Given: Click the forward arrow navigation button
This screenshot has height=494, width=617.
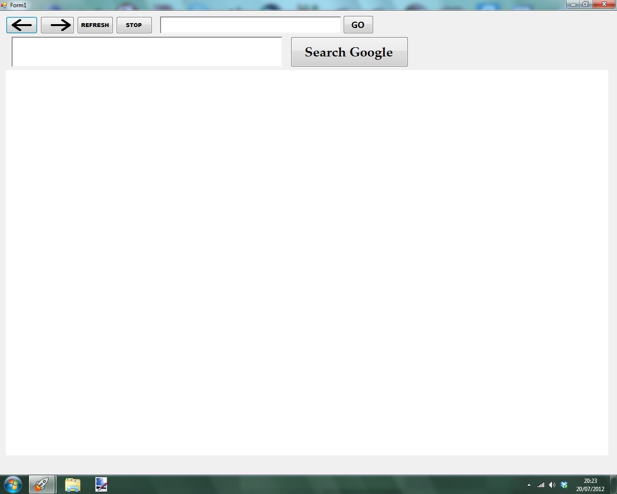Looking at the screenshot, I should 57,25.
